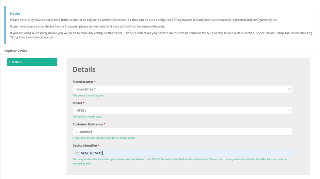Click the Device Identifier field label
The image size is (320, 179).
(x=85, y=146)
